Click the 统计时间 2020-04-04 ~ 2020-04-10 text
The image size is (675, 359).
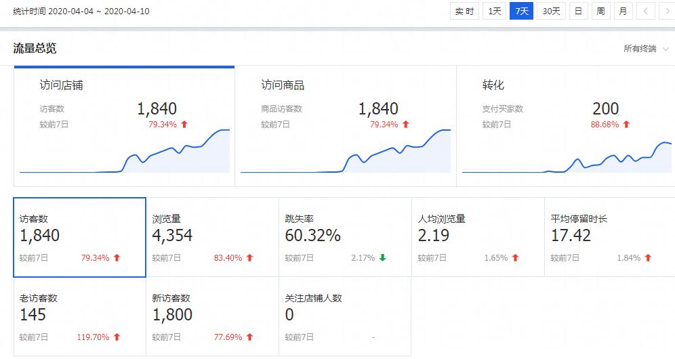[x=81, y=12]
